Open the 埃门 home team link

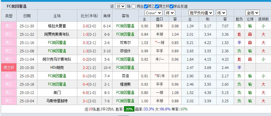tap(57, 93)
